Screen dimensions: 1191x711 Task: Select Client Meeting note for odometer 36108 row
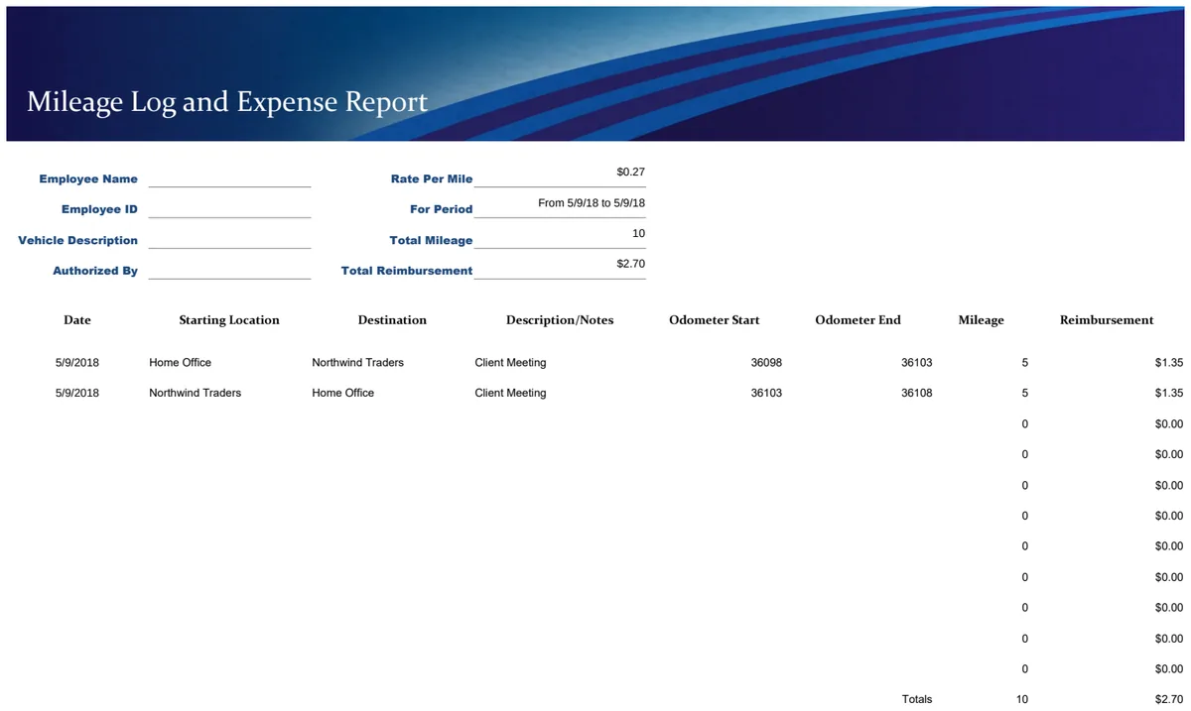click(510, 394)
